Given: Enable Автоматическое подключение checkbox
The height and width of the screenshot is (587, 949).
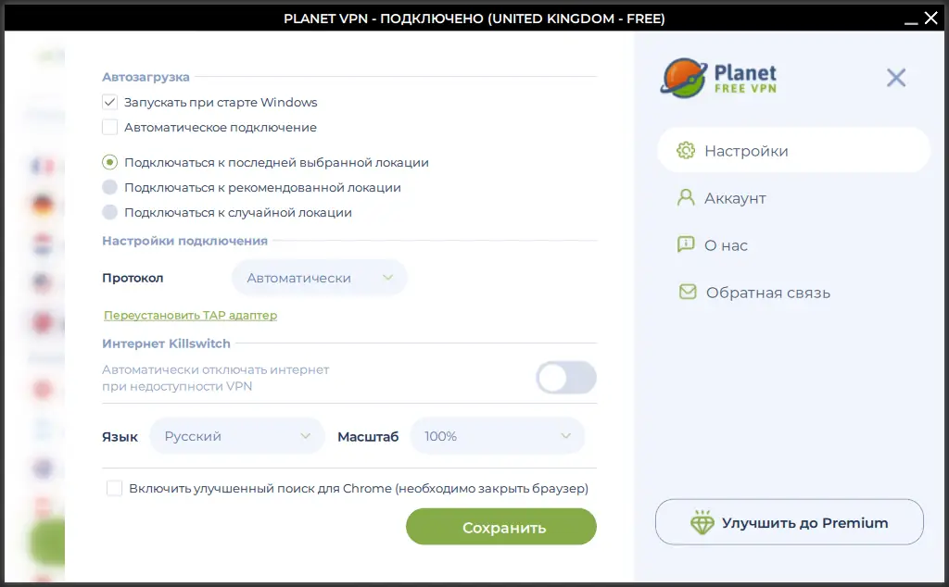Looking at the screenshot, I should [x=109, y=127].
